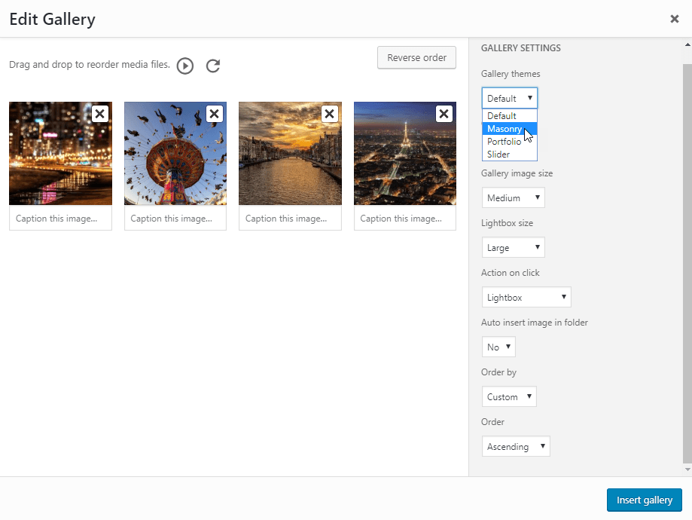Image resolution: width=692 pixels, height=520 pixels.
Task: Click caption field under Eiffel Tower image
Action: click(x=404, y=219)
